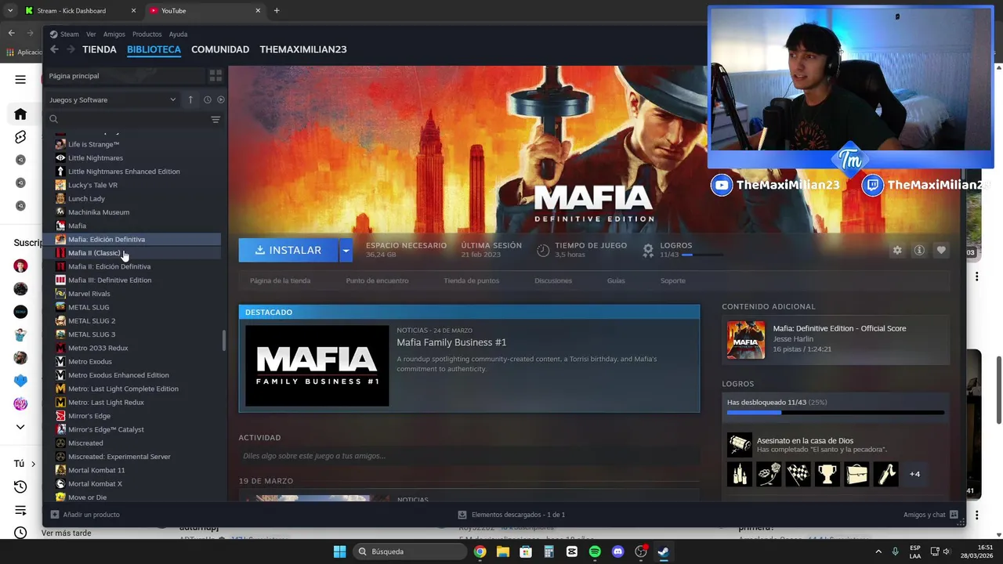Open Steam's Ayuda menu
This screenshot has height=564, width=1003.
pyautogui.click(x=178, y=34)
